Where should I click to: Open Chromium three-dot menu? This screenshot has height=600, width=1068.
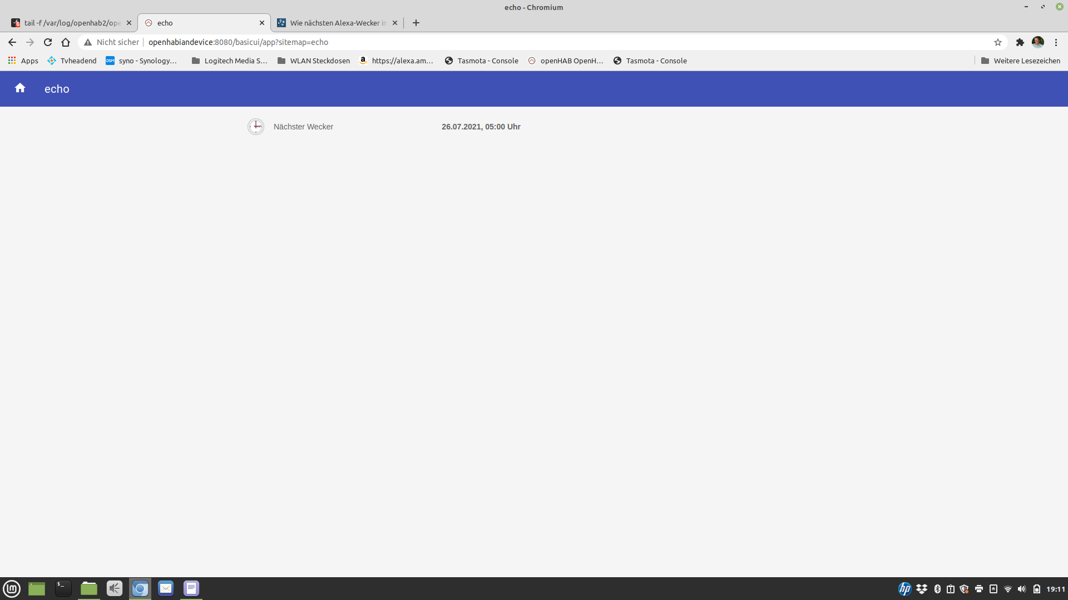pyautogui.click(x=1056, y=42)
